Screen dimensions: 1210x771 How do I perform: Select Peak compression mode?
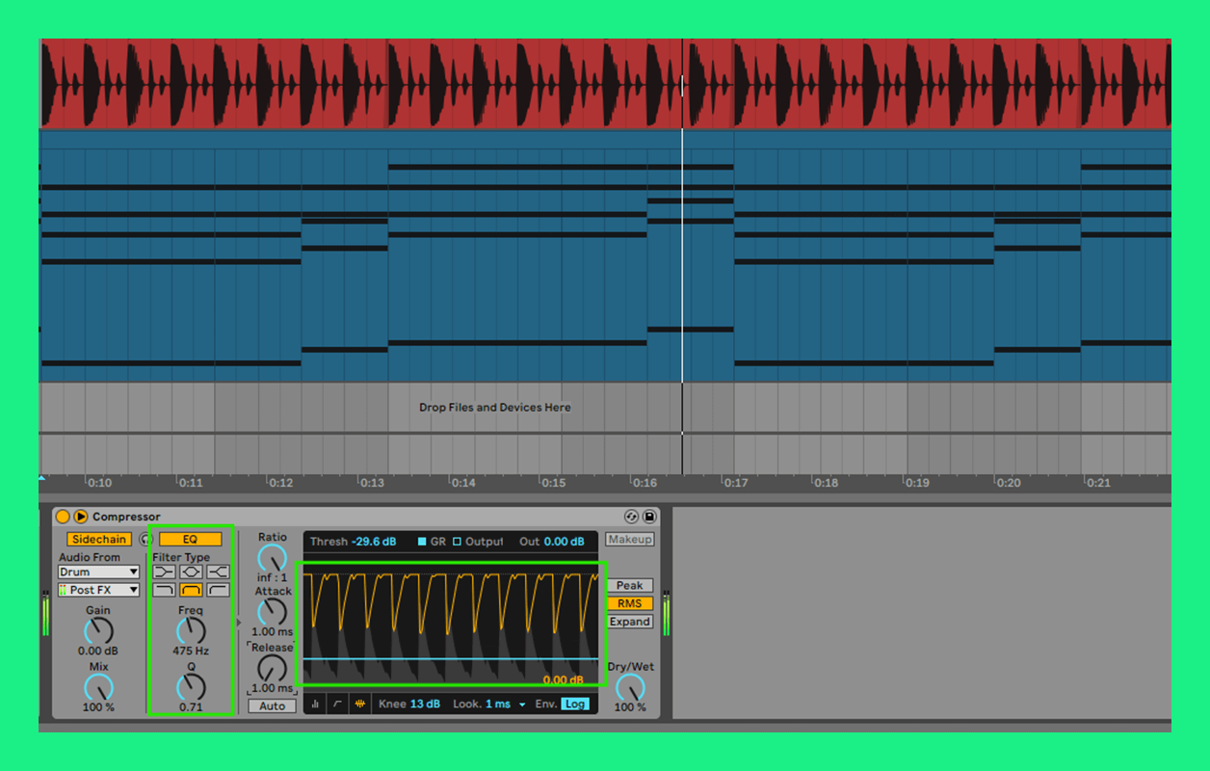click(x=629, y=585)
